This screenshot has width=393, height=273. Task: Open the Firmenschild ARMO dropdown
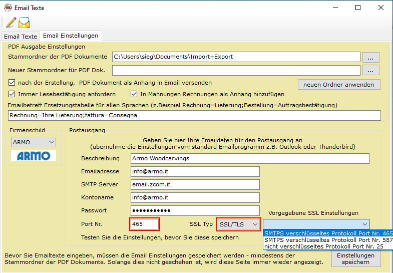33,142
